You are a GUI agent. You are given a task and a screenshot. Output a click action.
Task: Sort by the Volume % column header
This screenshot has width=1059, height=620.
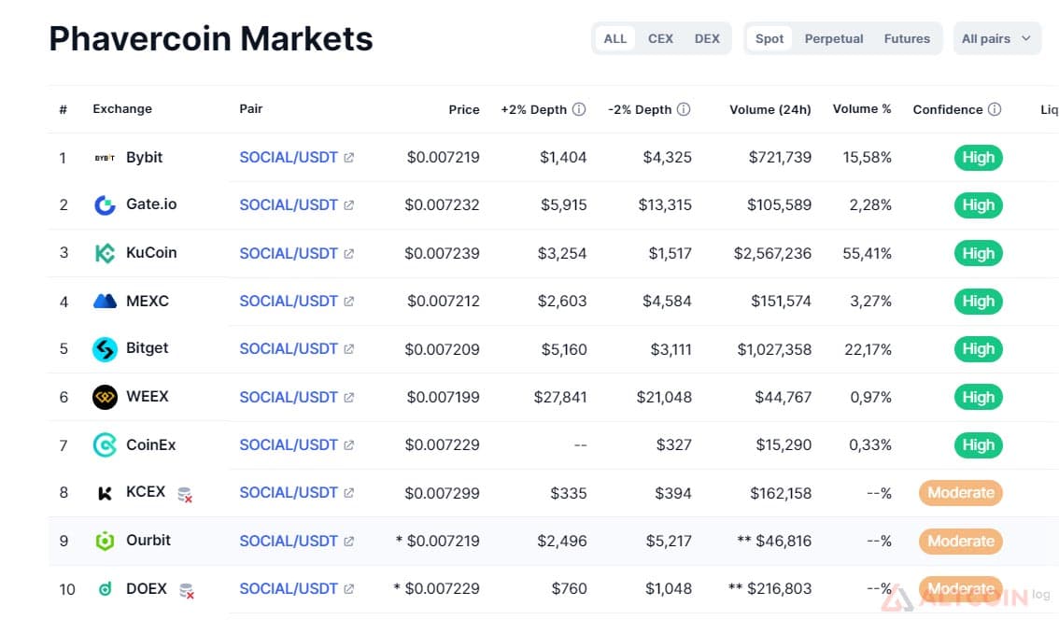click(862, 108)
